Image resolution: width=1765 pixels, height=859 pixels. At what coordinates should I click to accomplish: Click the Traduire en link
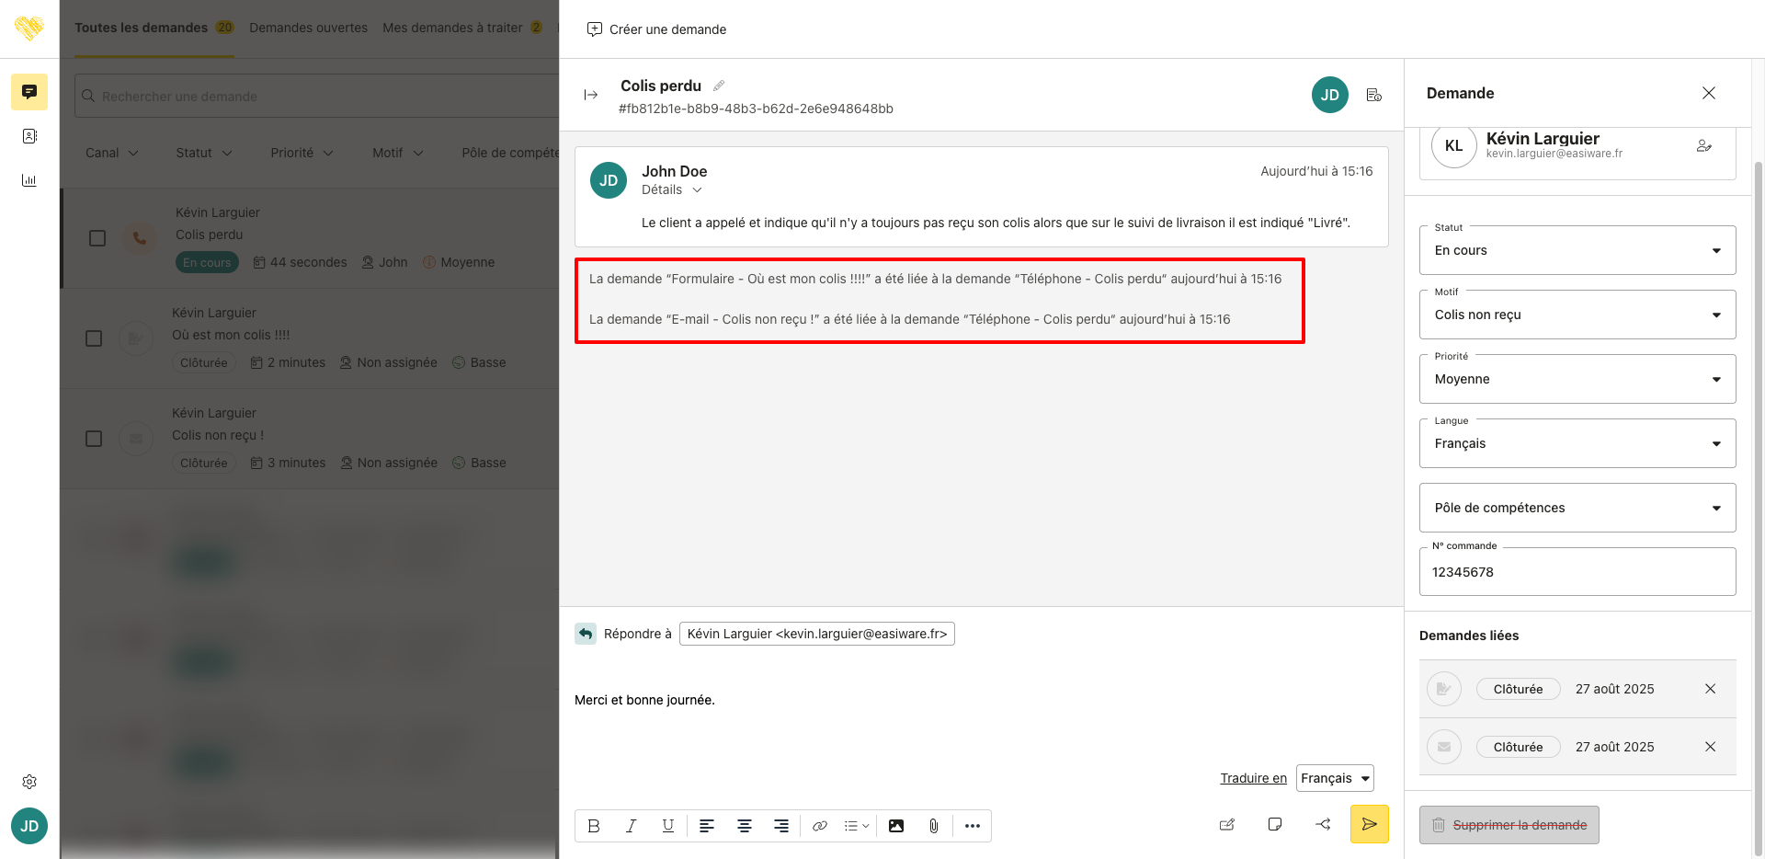[1253, 778]
